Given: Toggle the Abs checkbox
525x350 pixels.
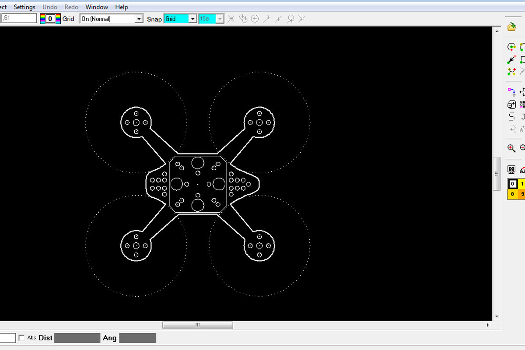Looking at the screenshot, I should point(22,338).
